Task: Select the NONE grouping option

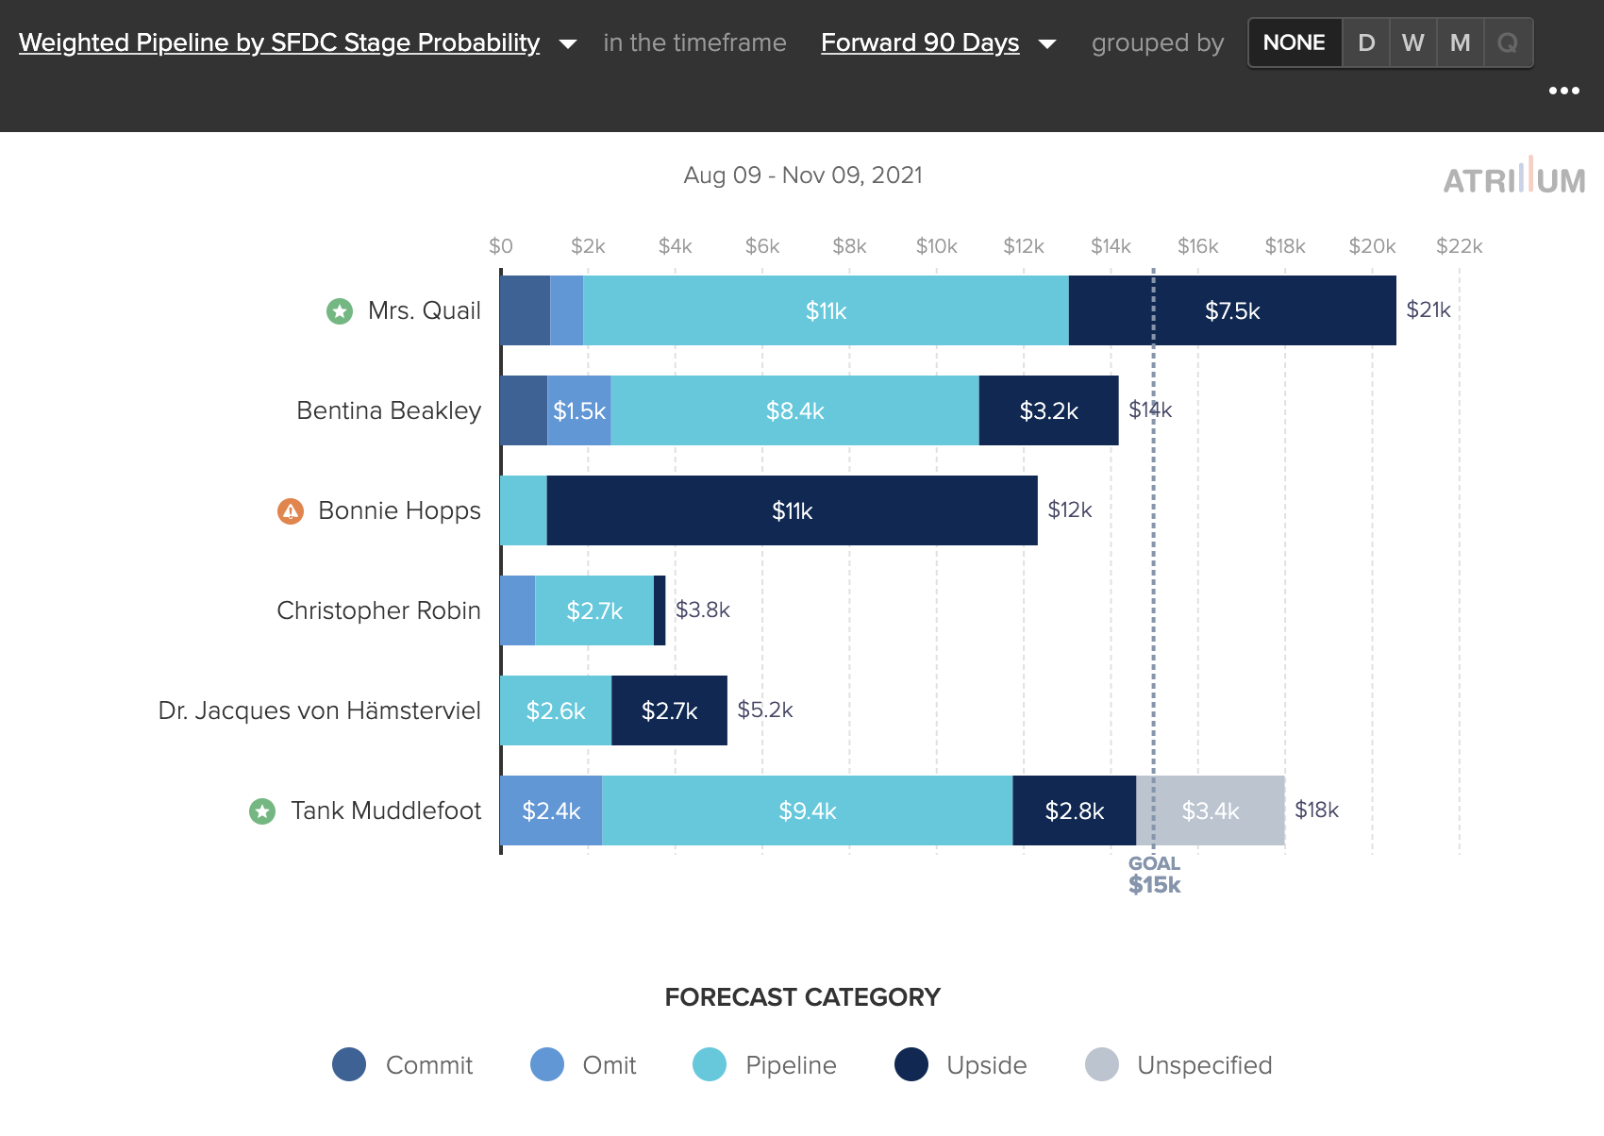Action: 1295,42
